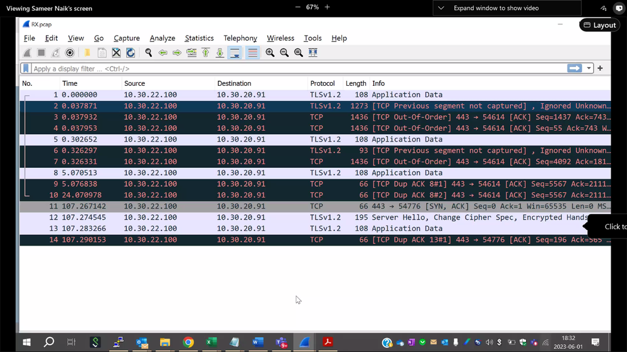Open the display filter history dropdown
This screenshot has width=627, height=352.
coord(589,68)
